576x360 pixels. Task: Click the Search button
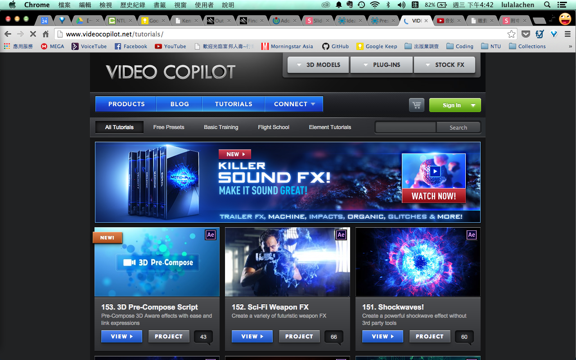[x=459, y=127]
